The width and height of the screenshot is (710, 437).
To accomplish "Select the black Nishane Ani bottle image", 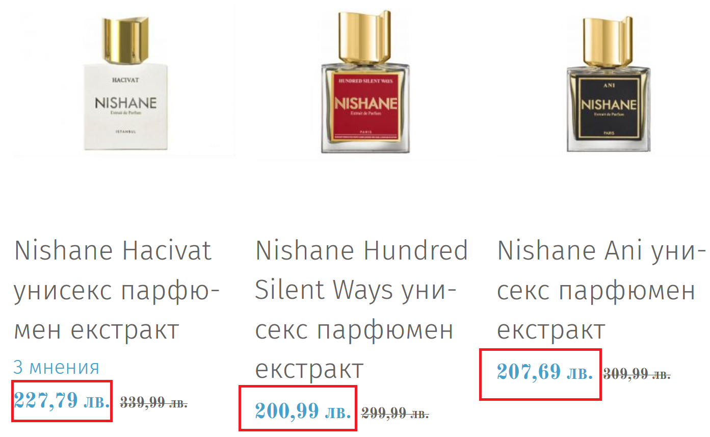I will point(609,107).
